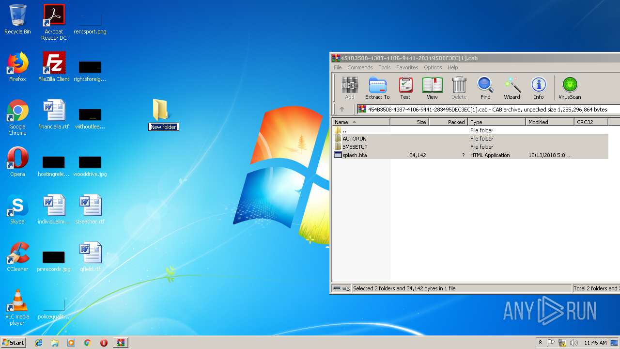The height and width of the screenshot is (349, 620).
Task: Click the Add toolbar icon in WinRAR
Action: (x=349, y=88)
